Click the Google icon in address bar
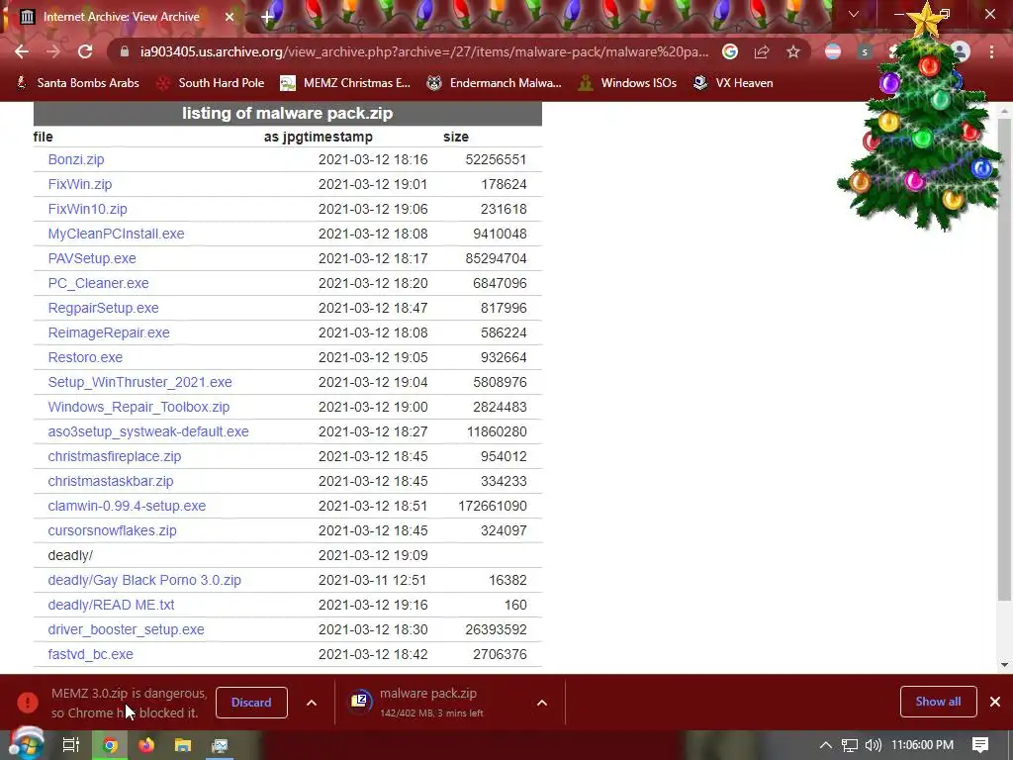The image size is (1013, 760). coord(730,51)
